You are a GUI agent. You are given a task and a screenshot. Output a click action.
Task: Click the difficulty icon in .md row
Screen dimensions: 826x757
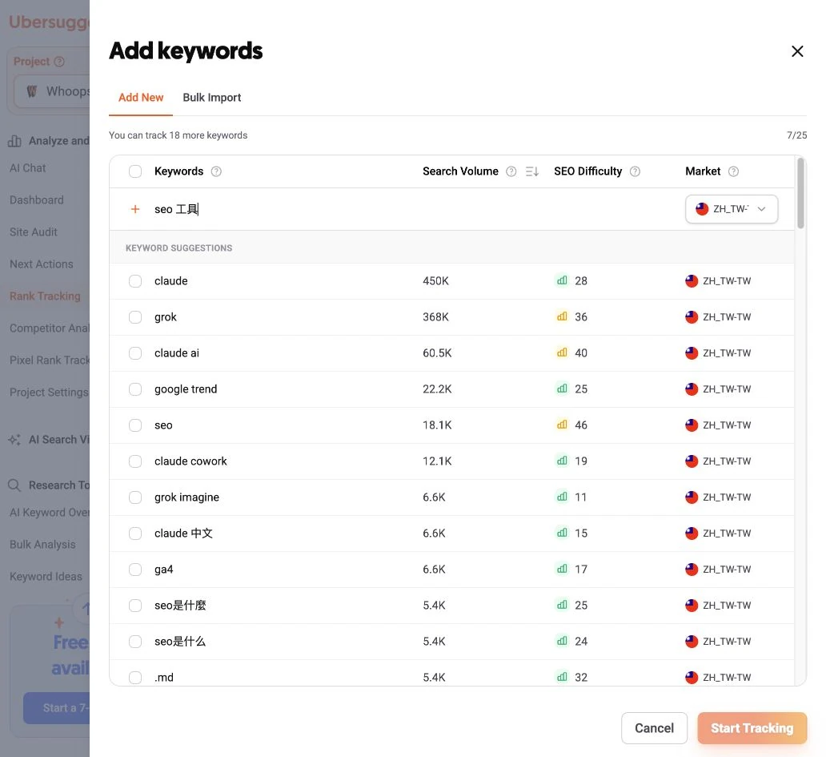point(562,677)
